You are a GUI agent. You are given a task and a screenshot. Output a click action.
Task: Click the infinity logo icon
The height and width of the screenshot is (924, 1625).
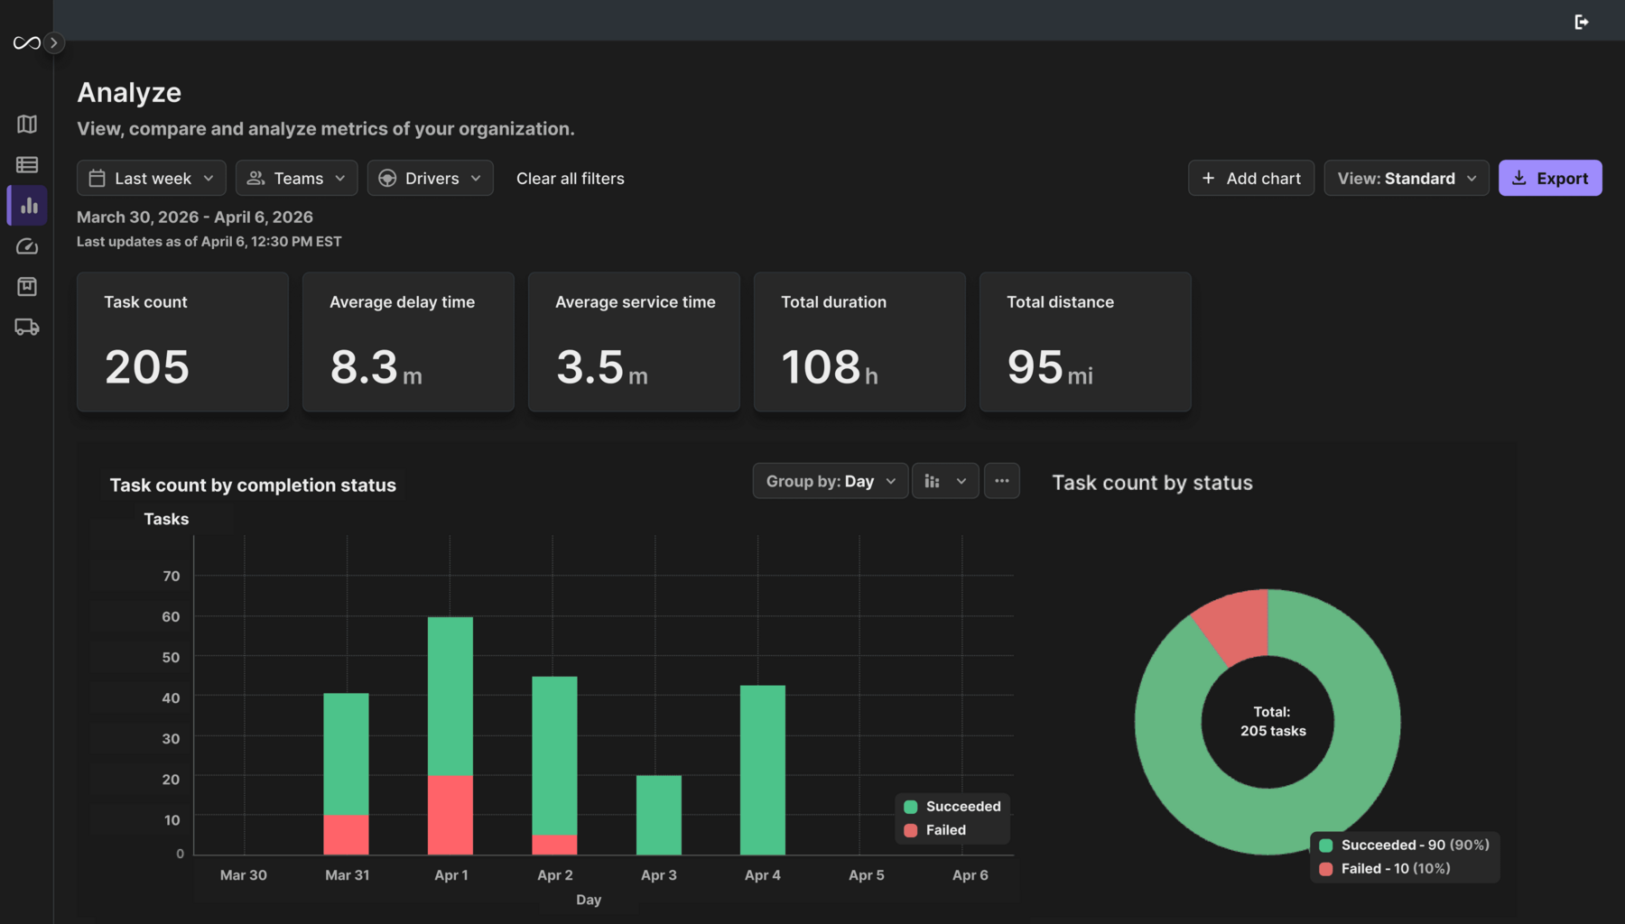26,42
